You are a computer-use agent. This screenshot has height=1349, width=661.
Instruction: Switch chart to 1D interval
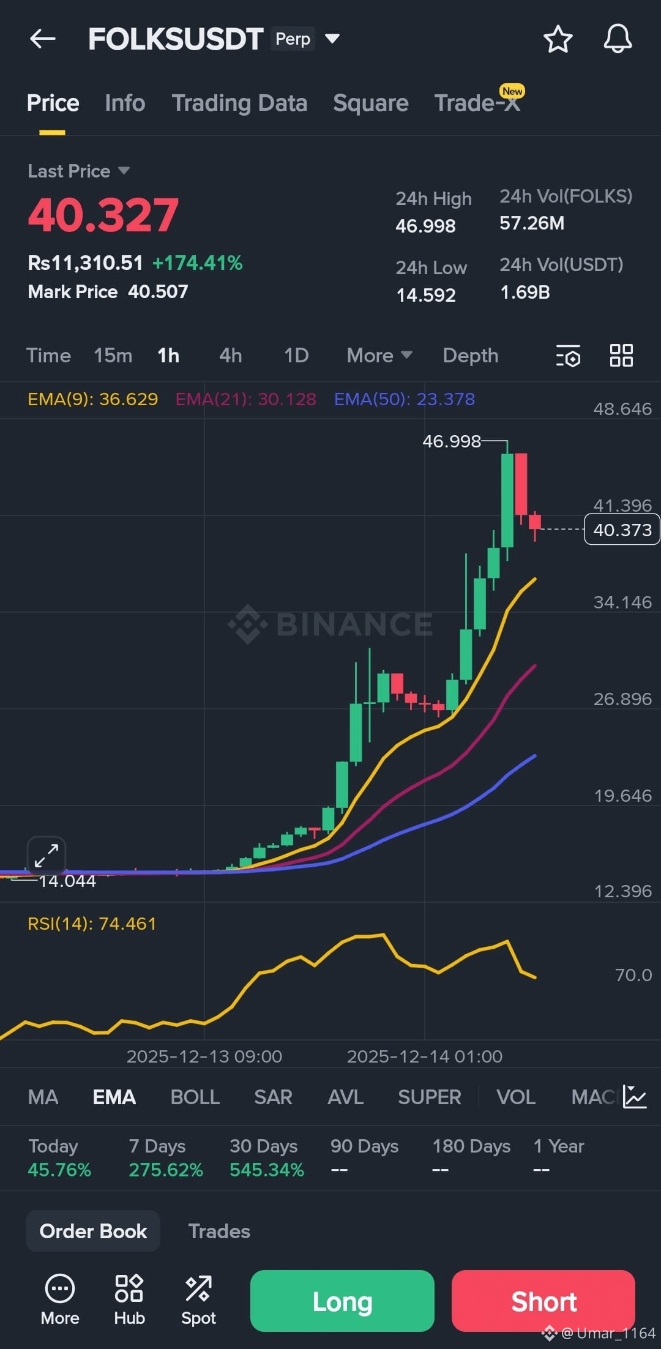point(296,356)
